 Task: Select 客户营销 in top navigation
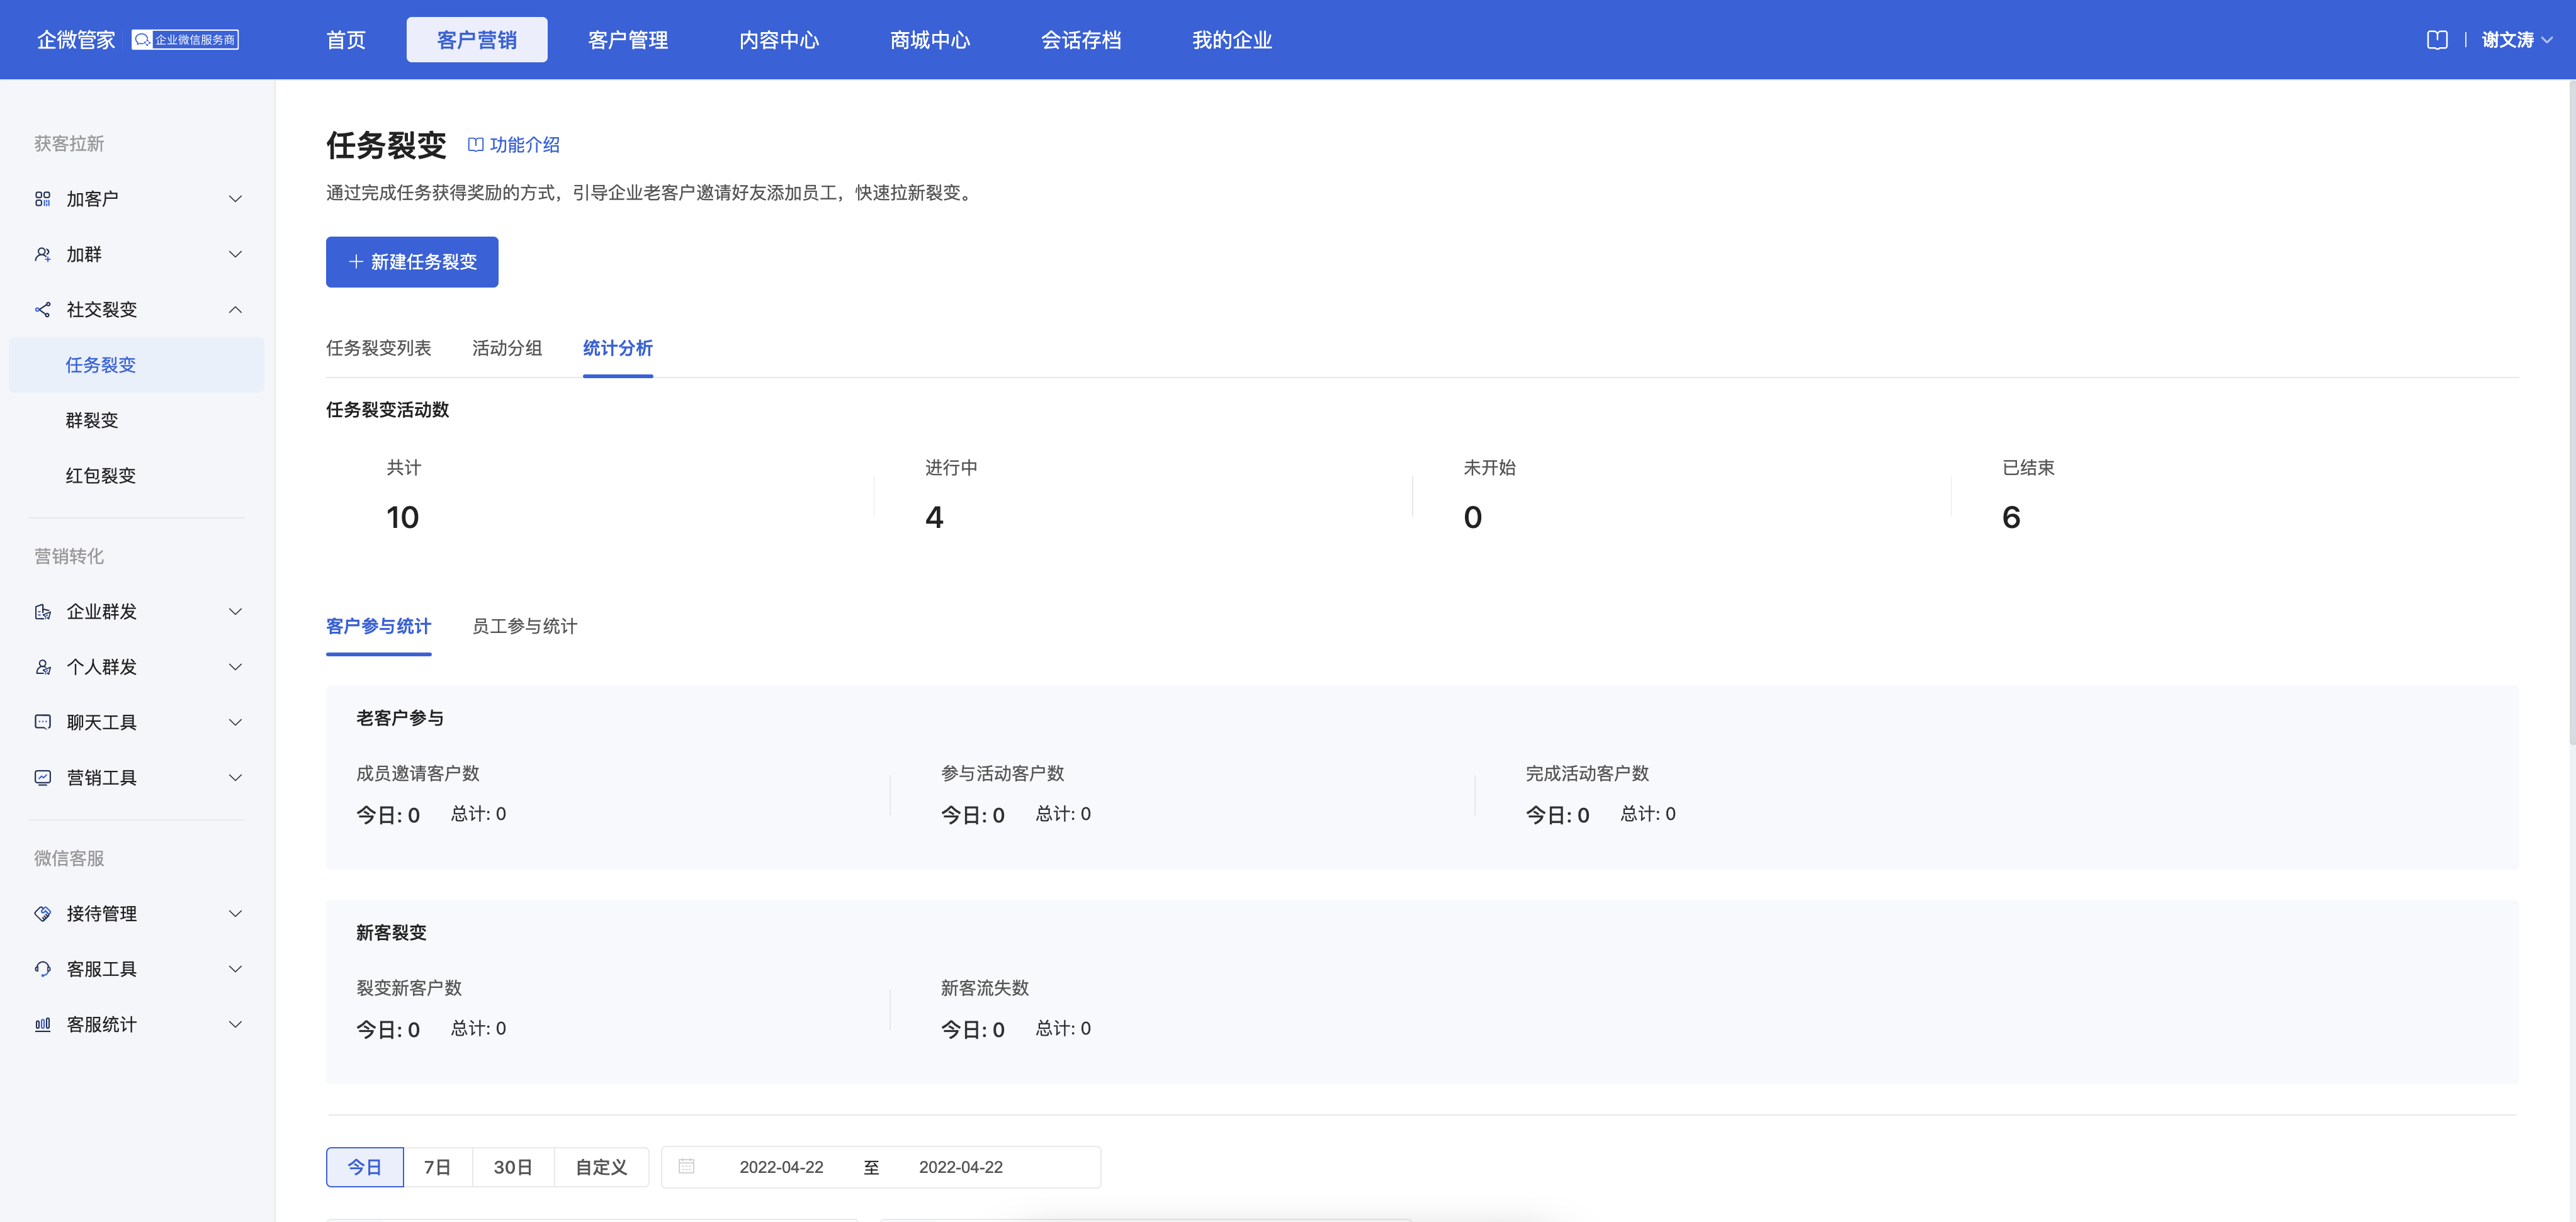point(477,40)
